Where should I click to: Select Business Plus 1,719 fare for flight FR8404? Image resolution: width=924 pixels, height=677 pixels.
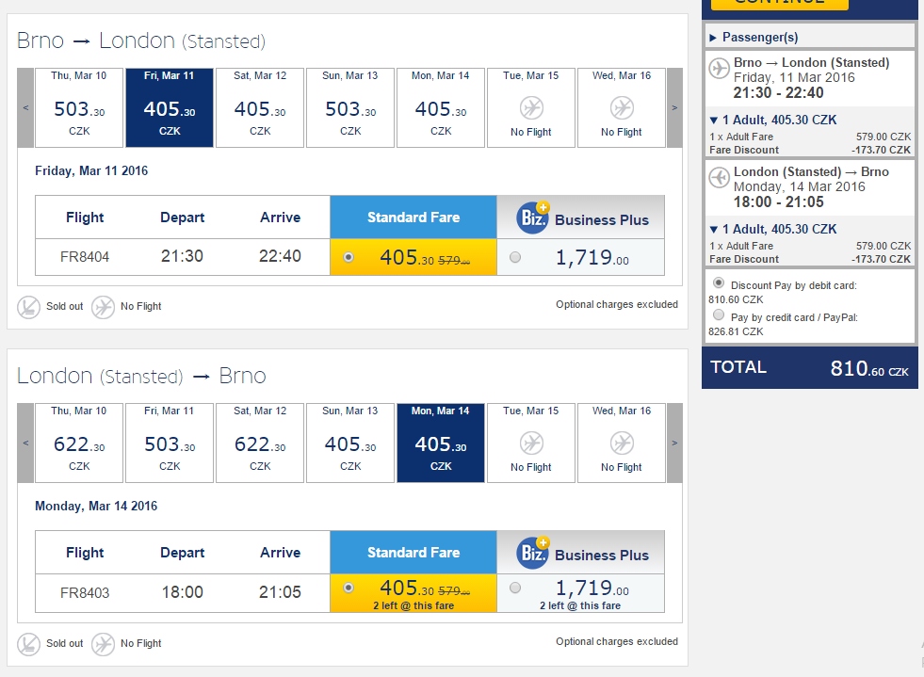(x=515, y=257)
